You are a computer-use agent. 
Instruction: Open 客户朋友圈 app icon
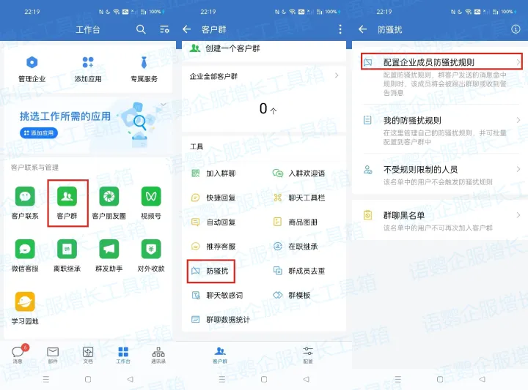click(x=109, y=196)
